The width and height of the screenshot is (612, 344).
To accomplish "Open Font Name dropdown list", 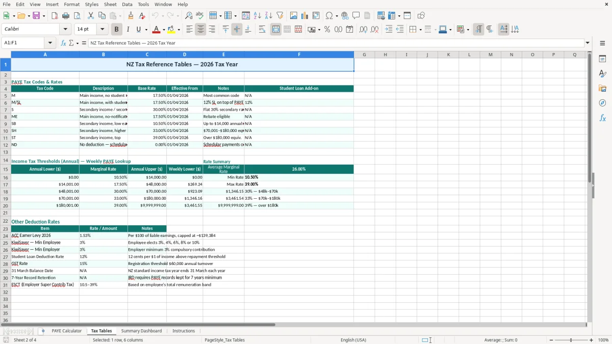I will pyautogui.click(x=66, y=30).
